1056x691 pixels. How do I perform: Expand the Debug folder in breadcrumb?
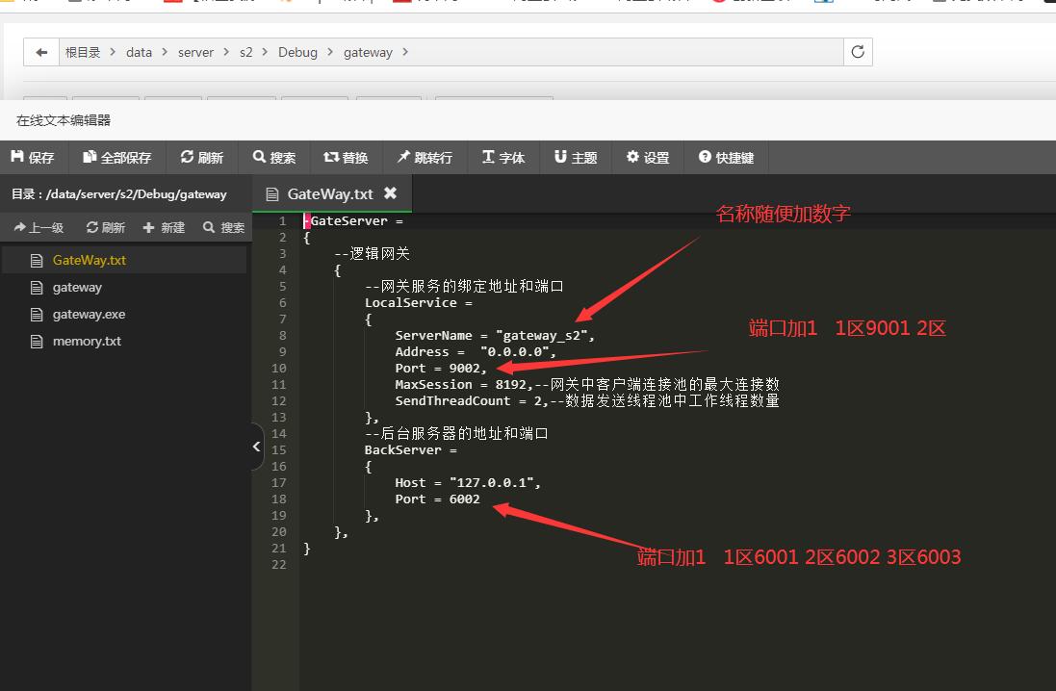pyautogui.click(x=297, y=52)
